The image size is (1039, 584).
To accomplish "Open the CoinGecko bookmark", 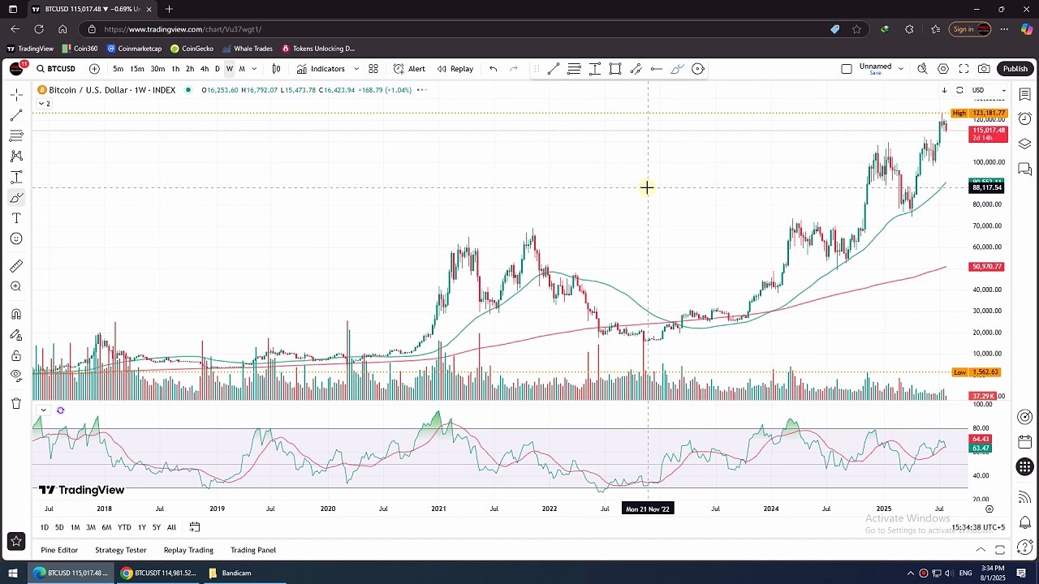I will point(192,49).
